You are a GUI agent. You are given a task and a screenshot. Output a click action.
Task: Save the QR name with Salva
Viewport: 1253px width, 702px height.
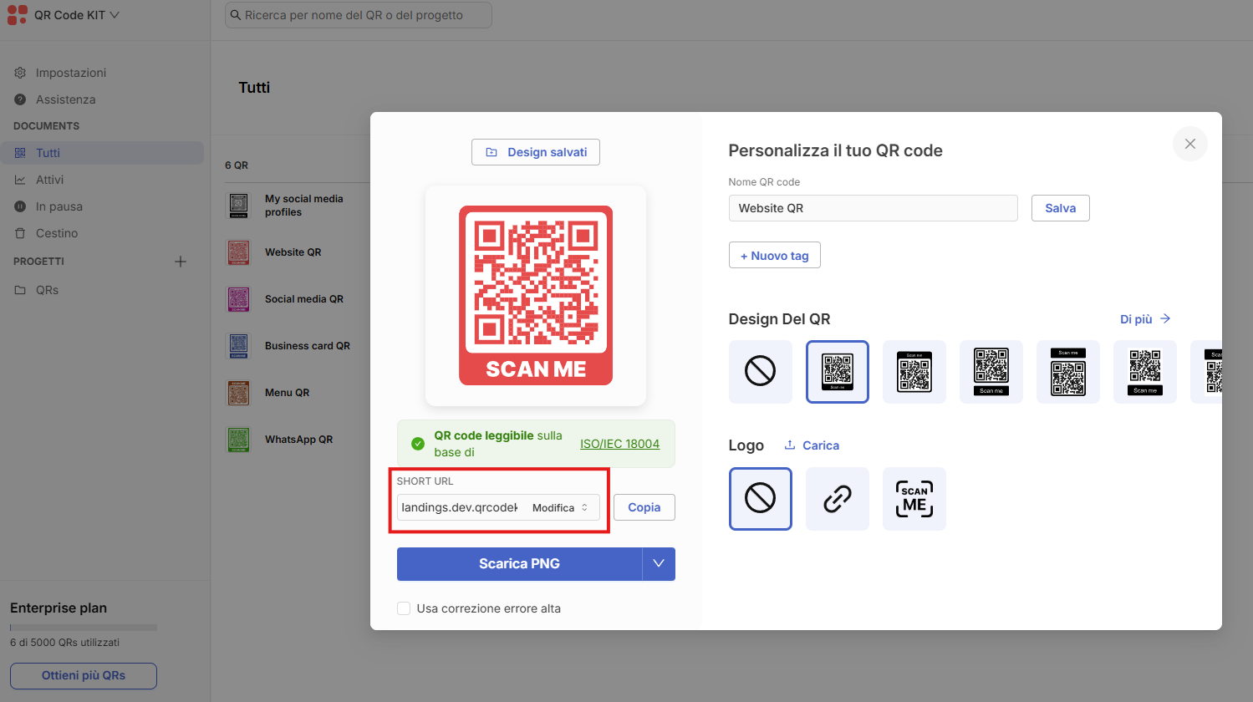(1061, 208)
